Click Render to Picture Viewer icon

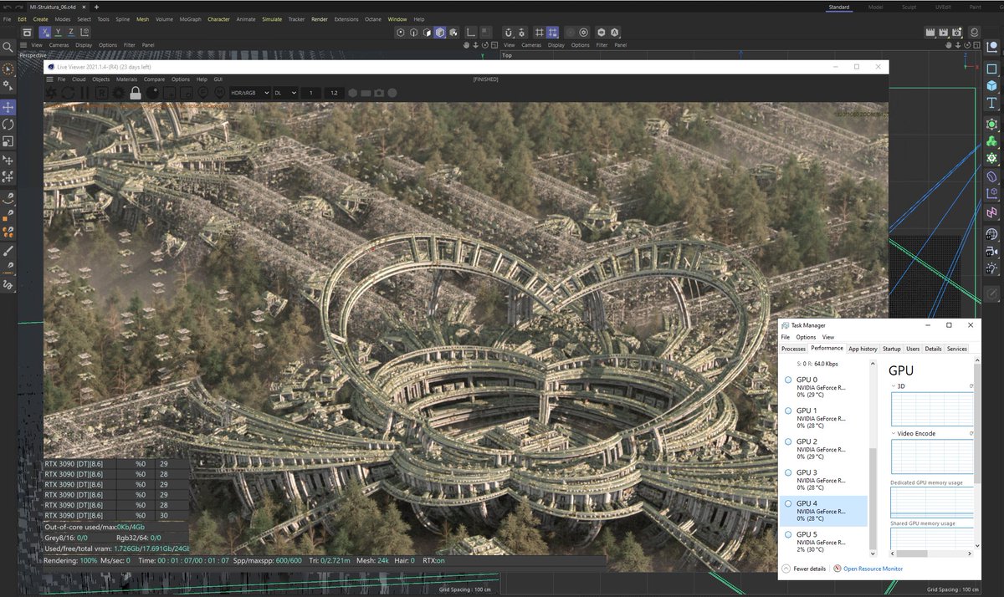tap(945, 32)
